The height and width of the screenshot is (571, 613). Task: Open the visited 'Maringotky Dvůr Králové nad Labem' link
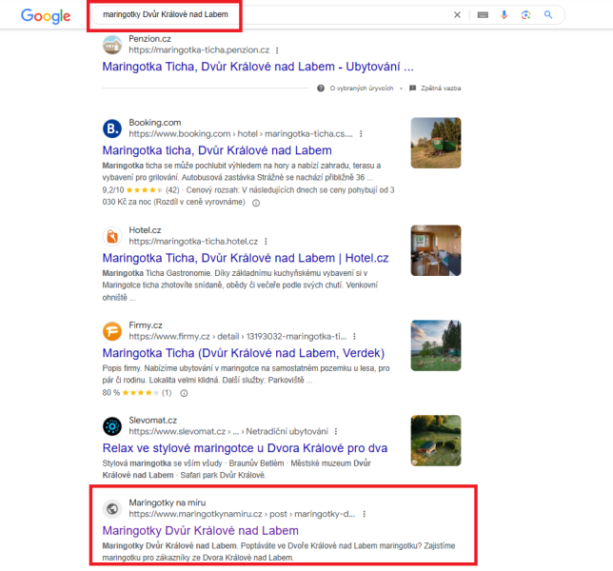click(x=200, y=531)
